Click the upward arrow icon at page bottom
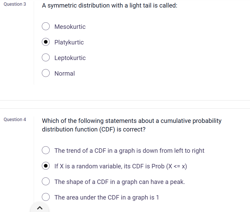Screen dimensions: 250x212 [x=39, y=208]
